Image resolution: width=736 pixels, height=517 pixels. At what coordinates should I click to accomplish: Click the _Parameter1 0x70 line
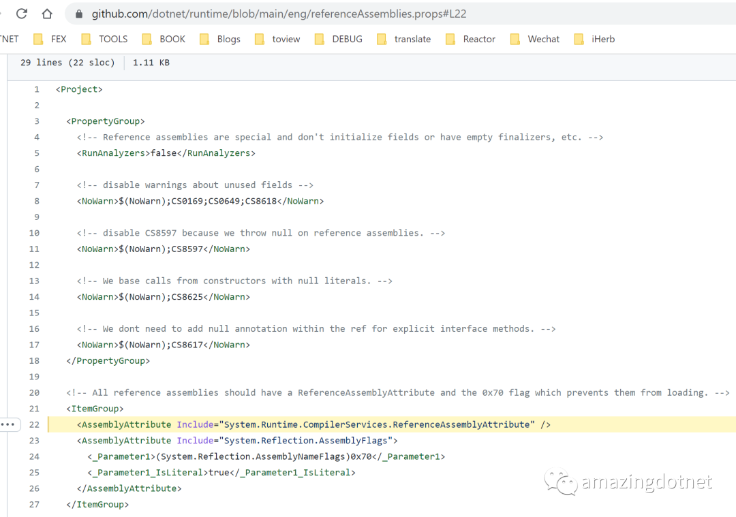[266, 456]
